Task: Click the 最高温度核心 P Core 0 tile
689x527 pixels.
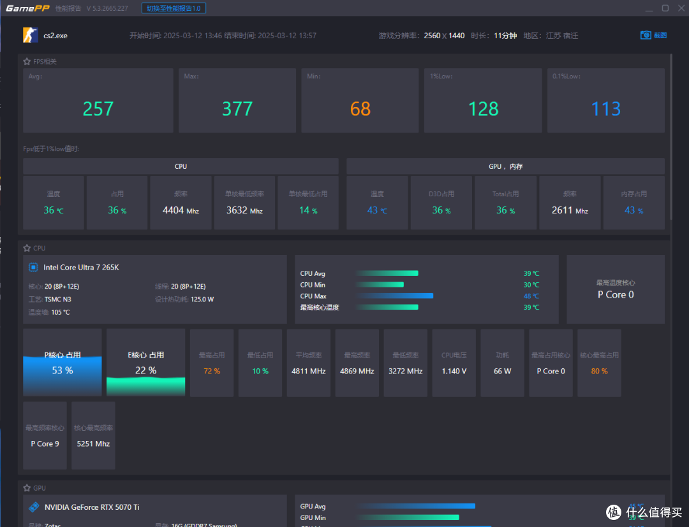Action: (616, 289)
